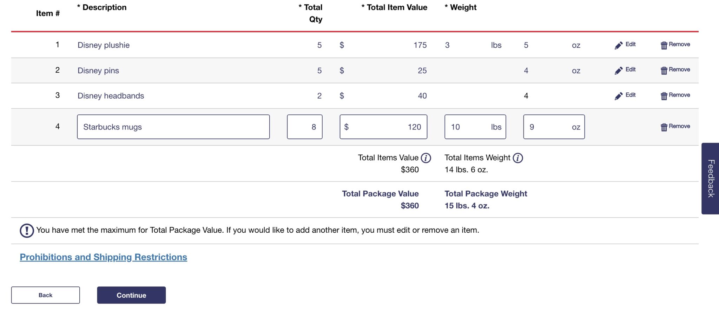Image resolution: width=719 pixels, height=312 pixels.
Task: Click pencil Edit icon for Disney pins
Action: pos(619,71)
